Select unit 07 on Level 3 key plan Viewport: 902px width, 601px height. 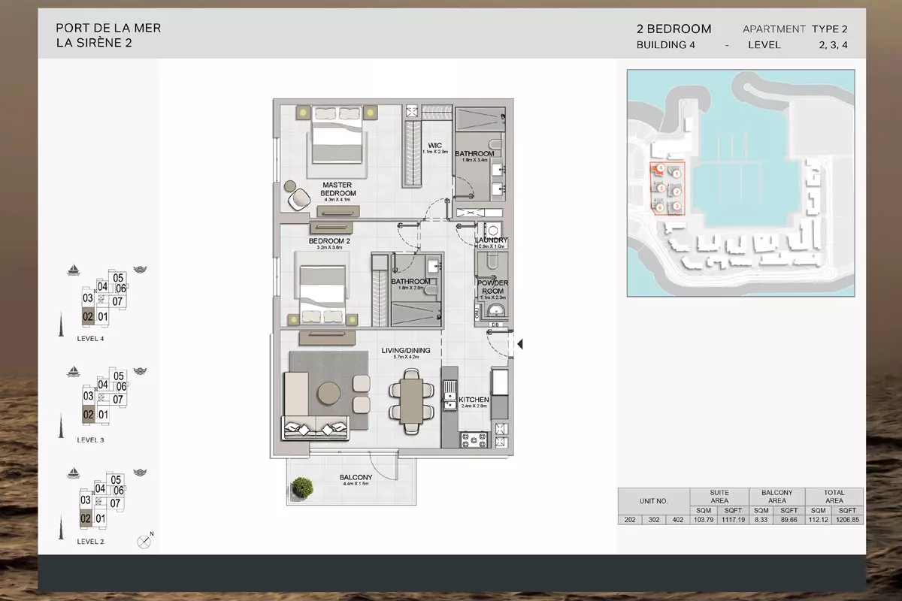click(118, 400)
